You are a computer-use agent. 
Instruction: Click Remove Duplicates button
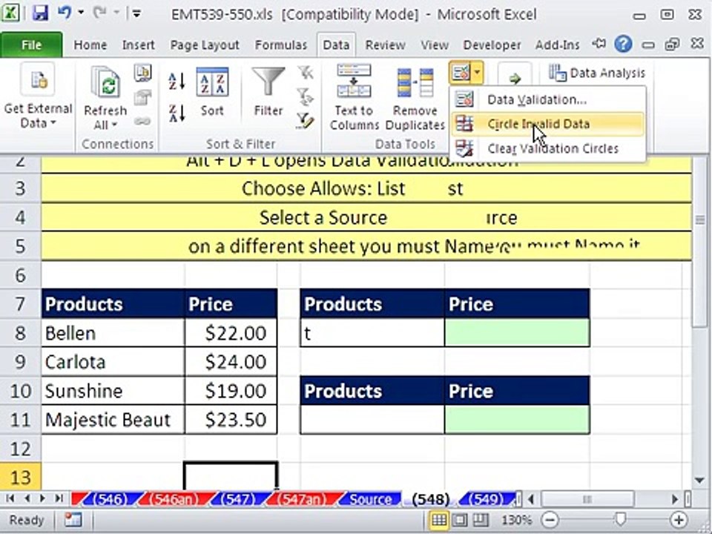[415, 98]
